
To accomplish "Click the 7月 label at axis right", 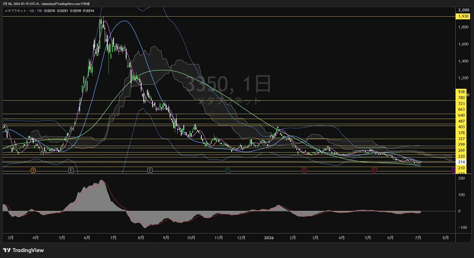I will point(418,238).
